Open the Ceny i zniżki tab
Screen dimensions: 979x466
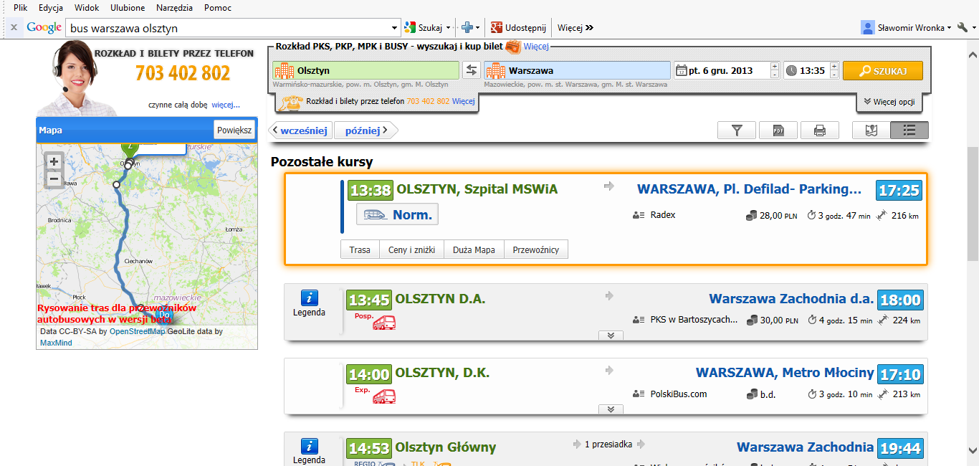click(411, 249)
